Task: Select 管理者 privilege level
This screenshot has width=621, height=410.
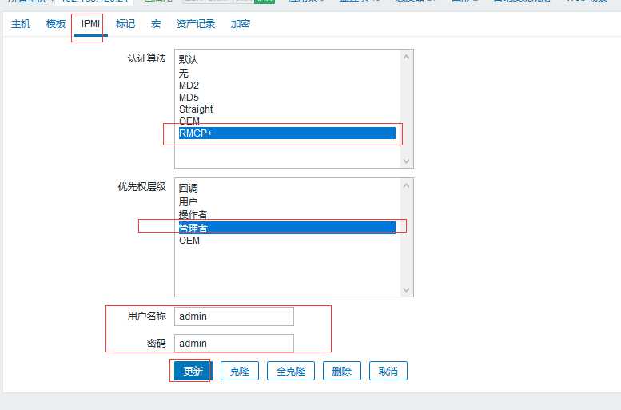Action: (287, 228)
